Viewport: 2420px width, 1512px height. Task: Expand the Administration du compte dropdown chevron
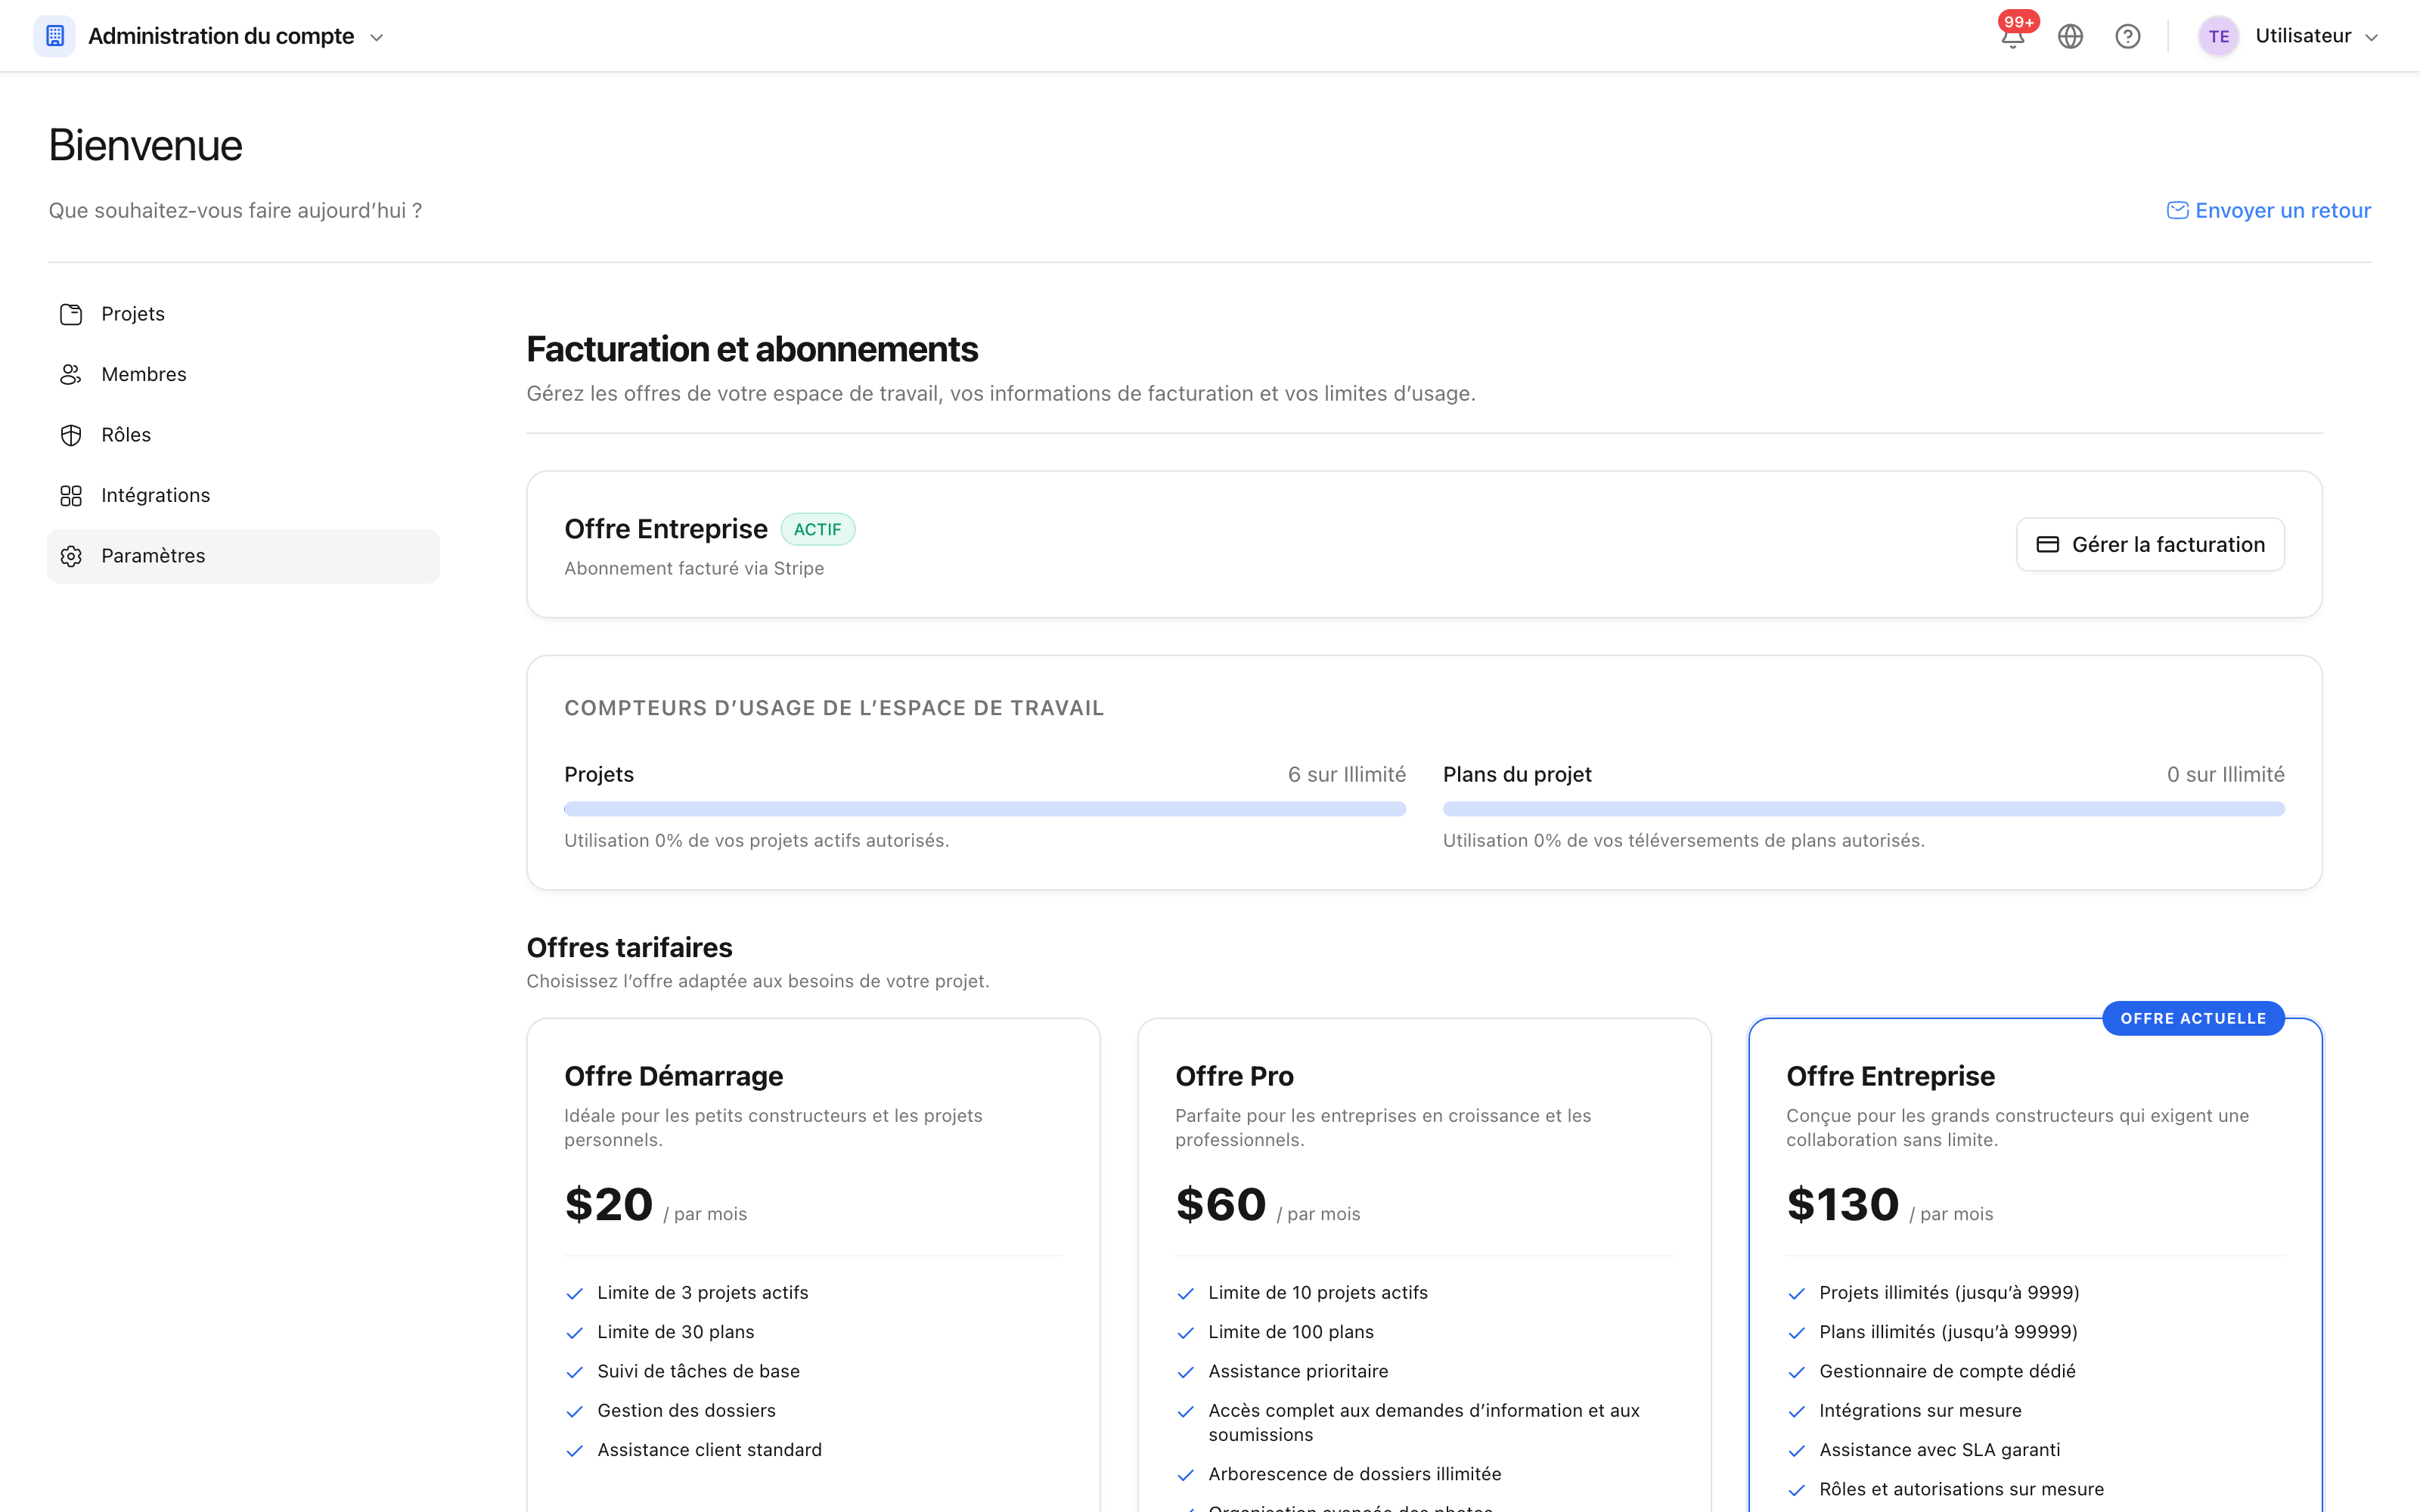tap(377, 38)
